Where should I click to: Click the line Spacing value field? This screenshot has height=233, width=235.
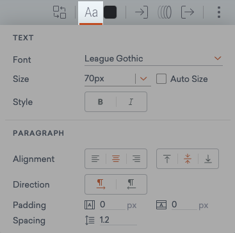(x=118, y=220)
